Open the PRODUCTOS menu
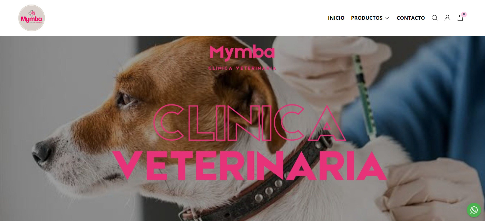 367,18
